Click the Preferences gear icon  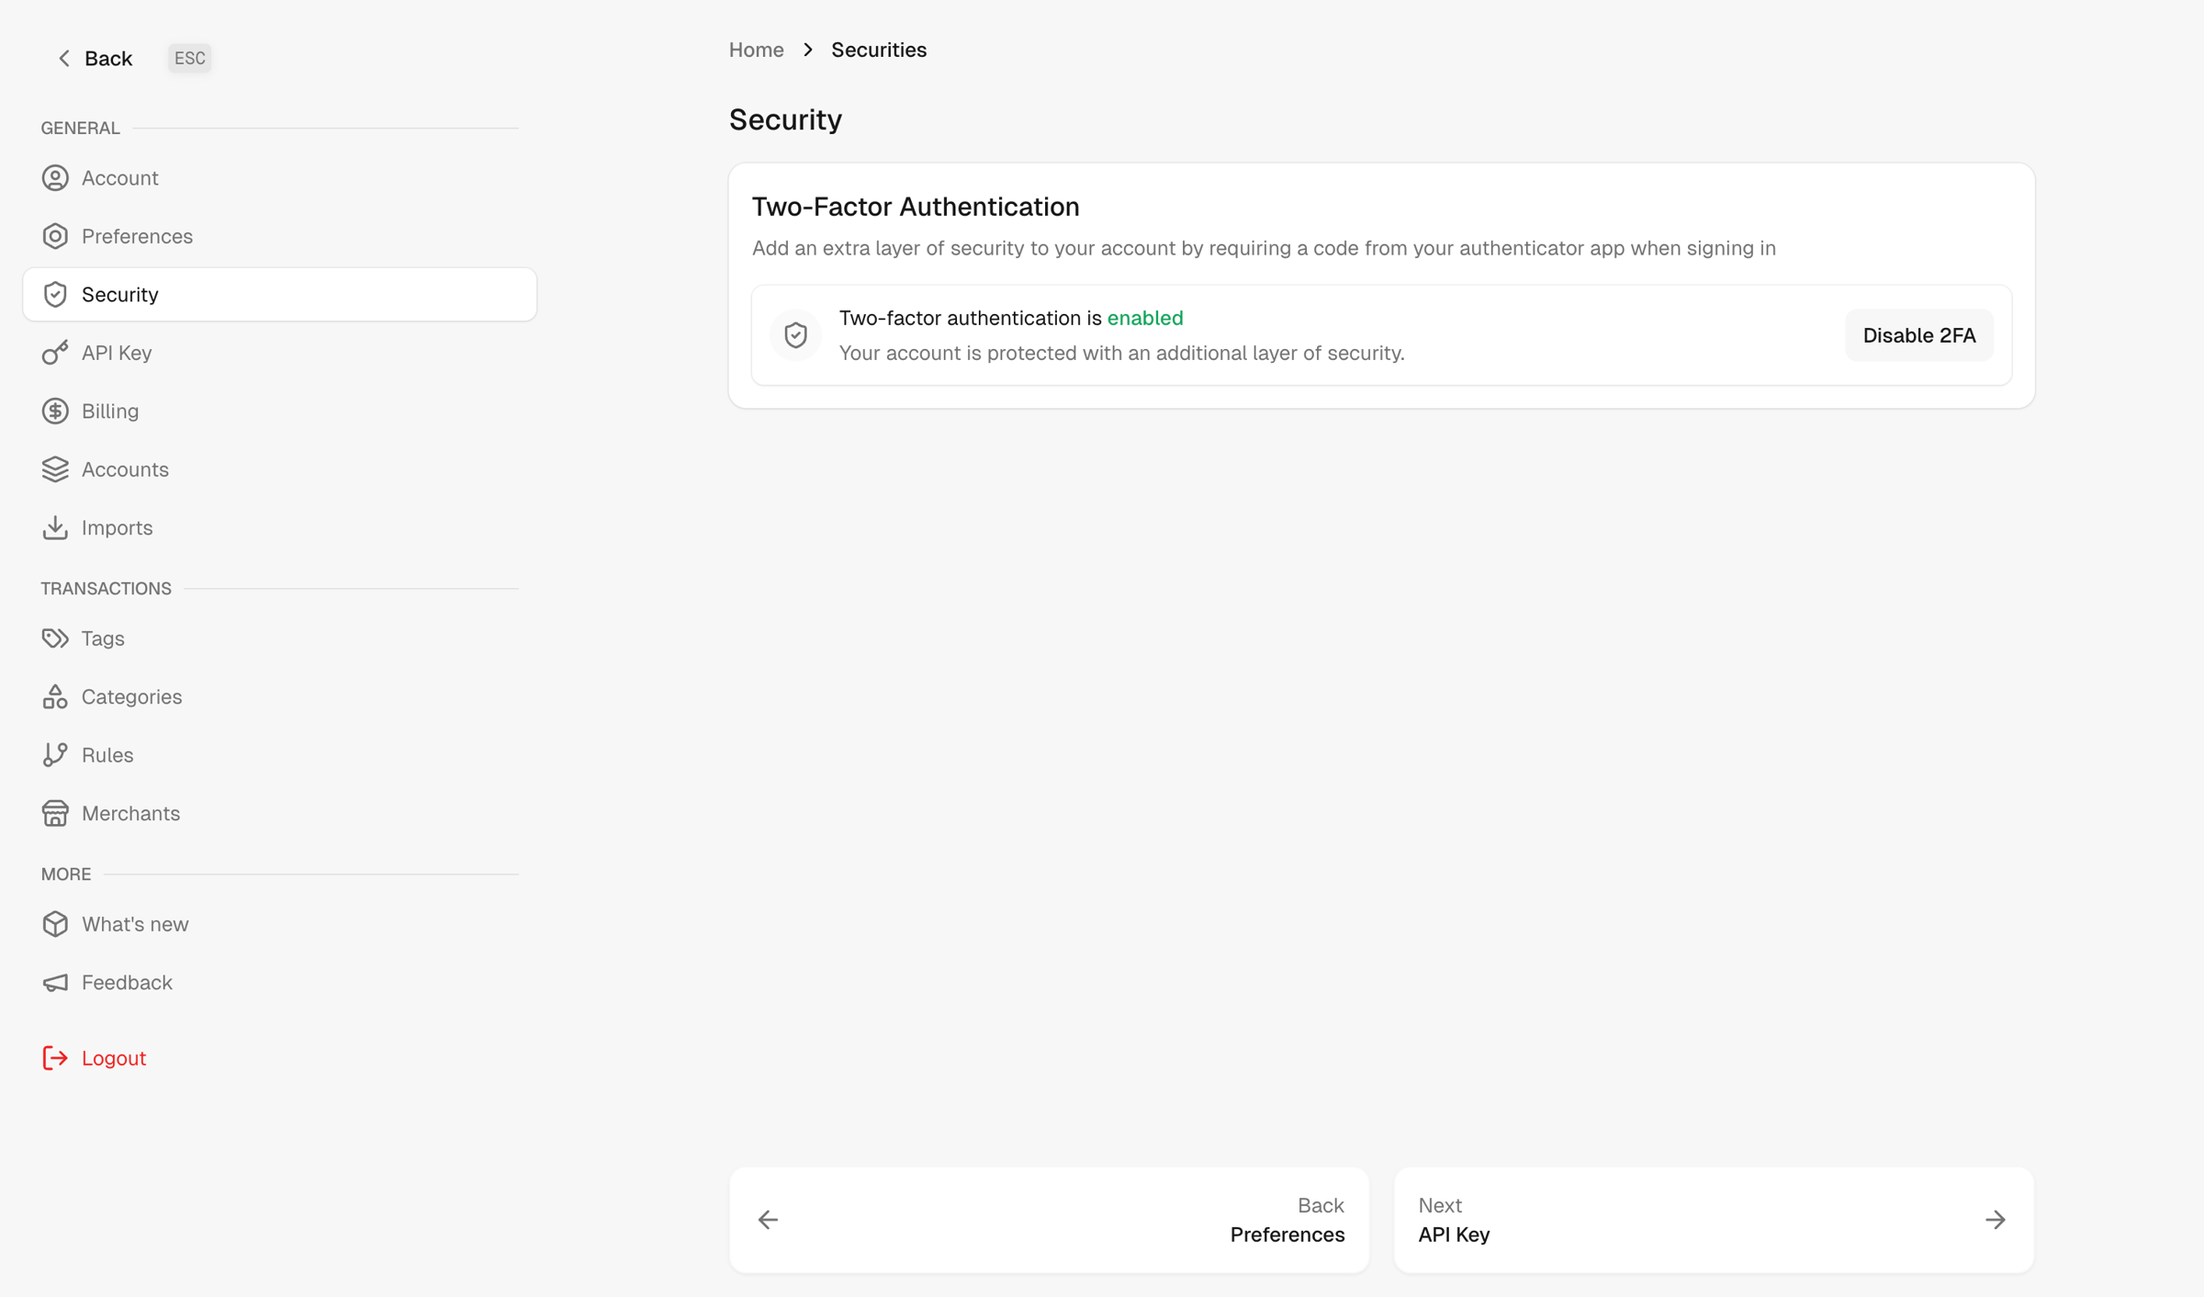[55, 236]
